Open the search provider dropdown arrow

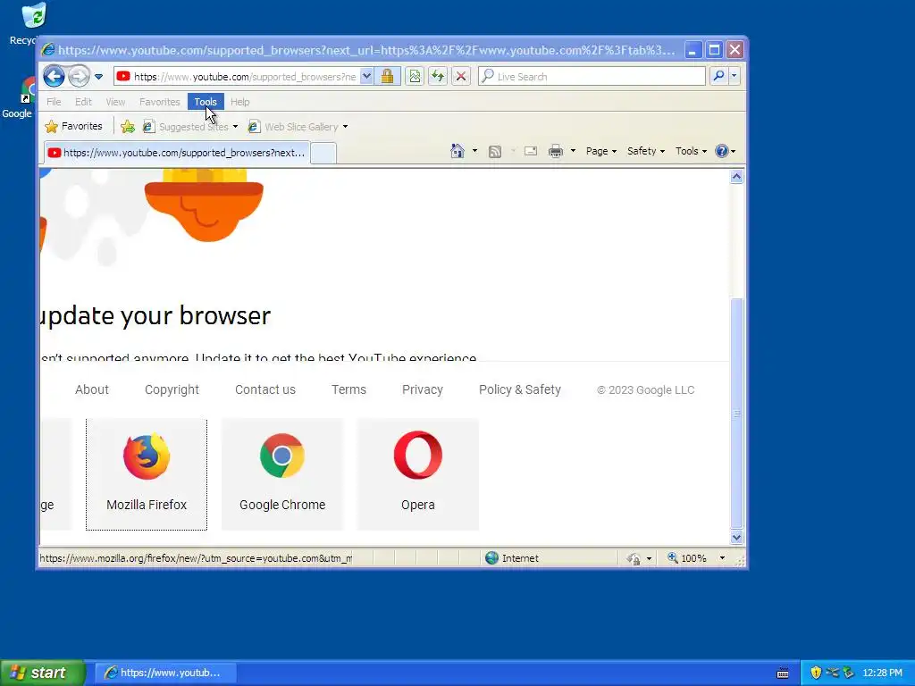[x=735, y=76]
